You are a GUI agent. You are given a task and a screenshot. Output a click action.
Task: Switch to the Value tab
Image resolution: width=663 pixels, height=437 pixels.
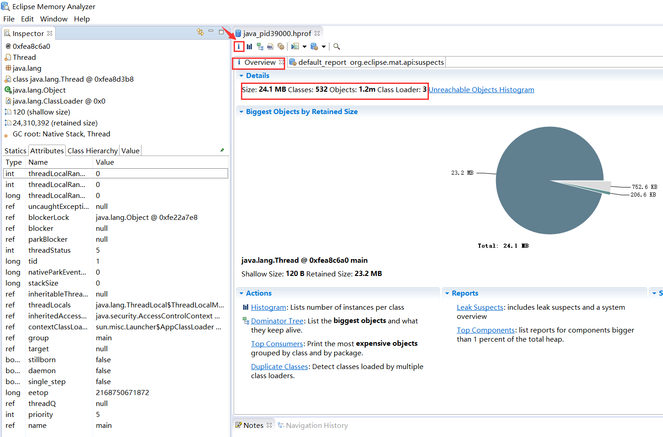tap(131, 151)
